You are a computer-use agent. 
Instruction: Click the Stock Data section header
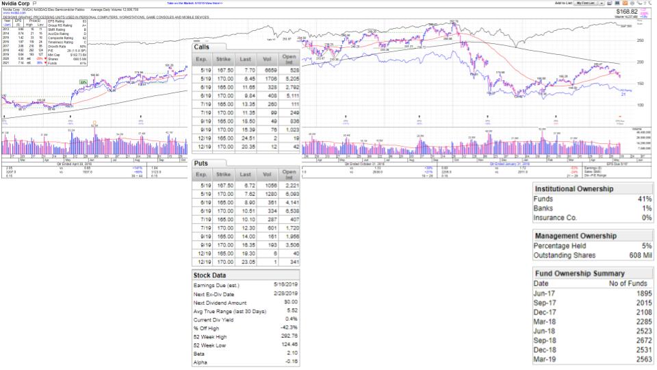[245, 275]
